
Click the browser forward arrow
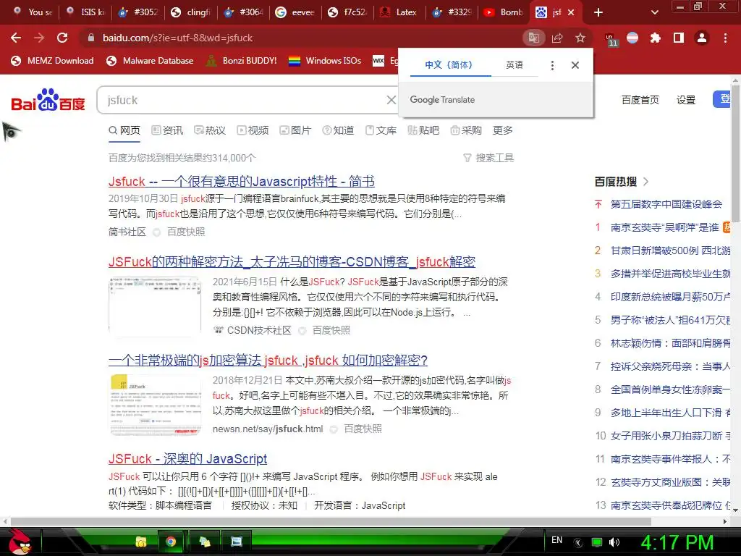pos(39,38)
